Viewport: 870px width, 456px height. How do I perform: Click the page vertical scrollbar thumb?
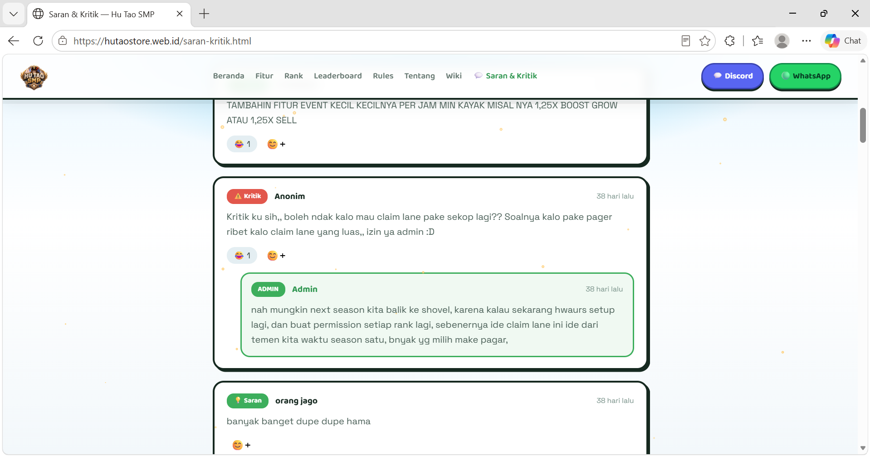point(863,126)
